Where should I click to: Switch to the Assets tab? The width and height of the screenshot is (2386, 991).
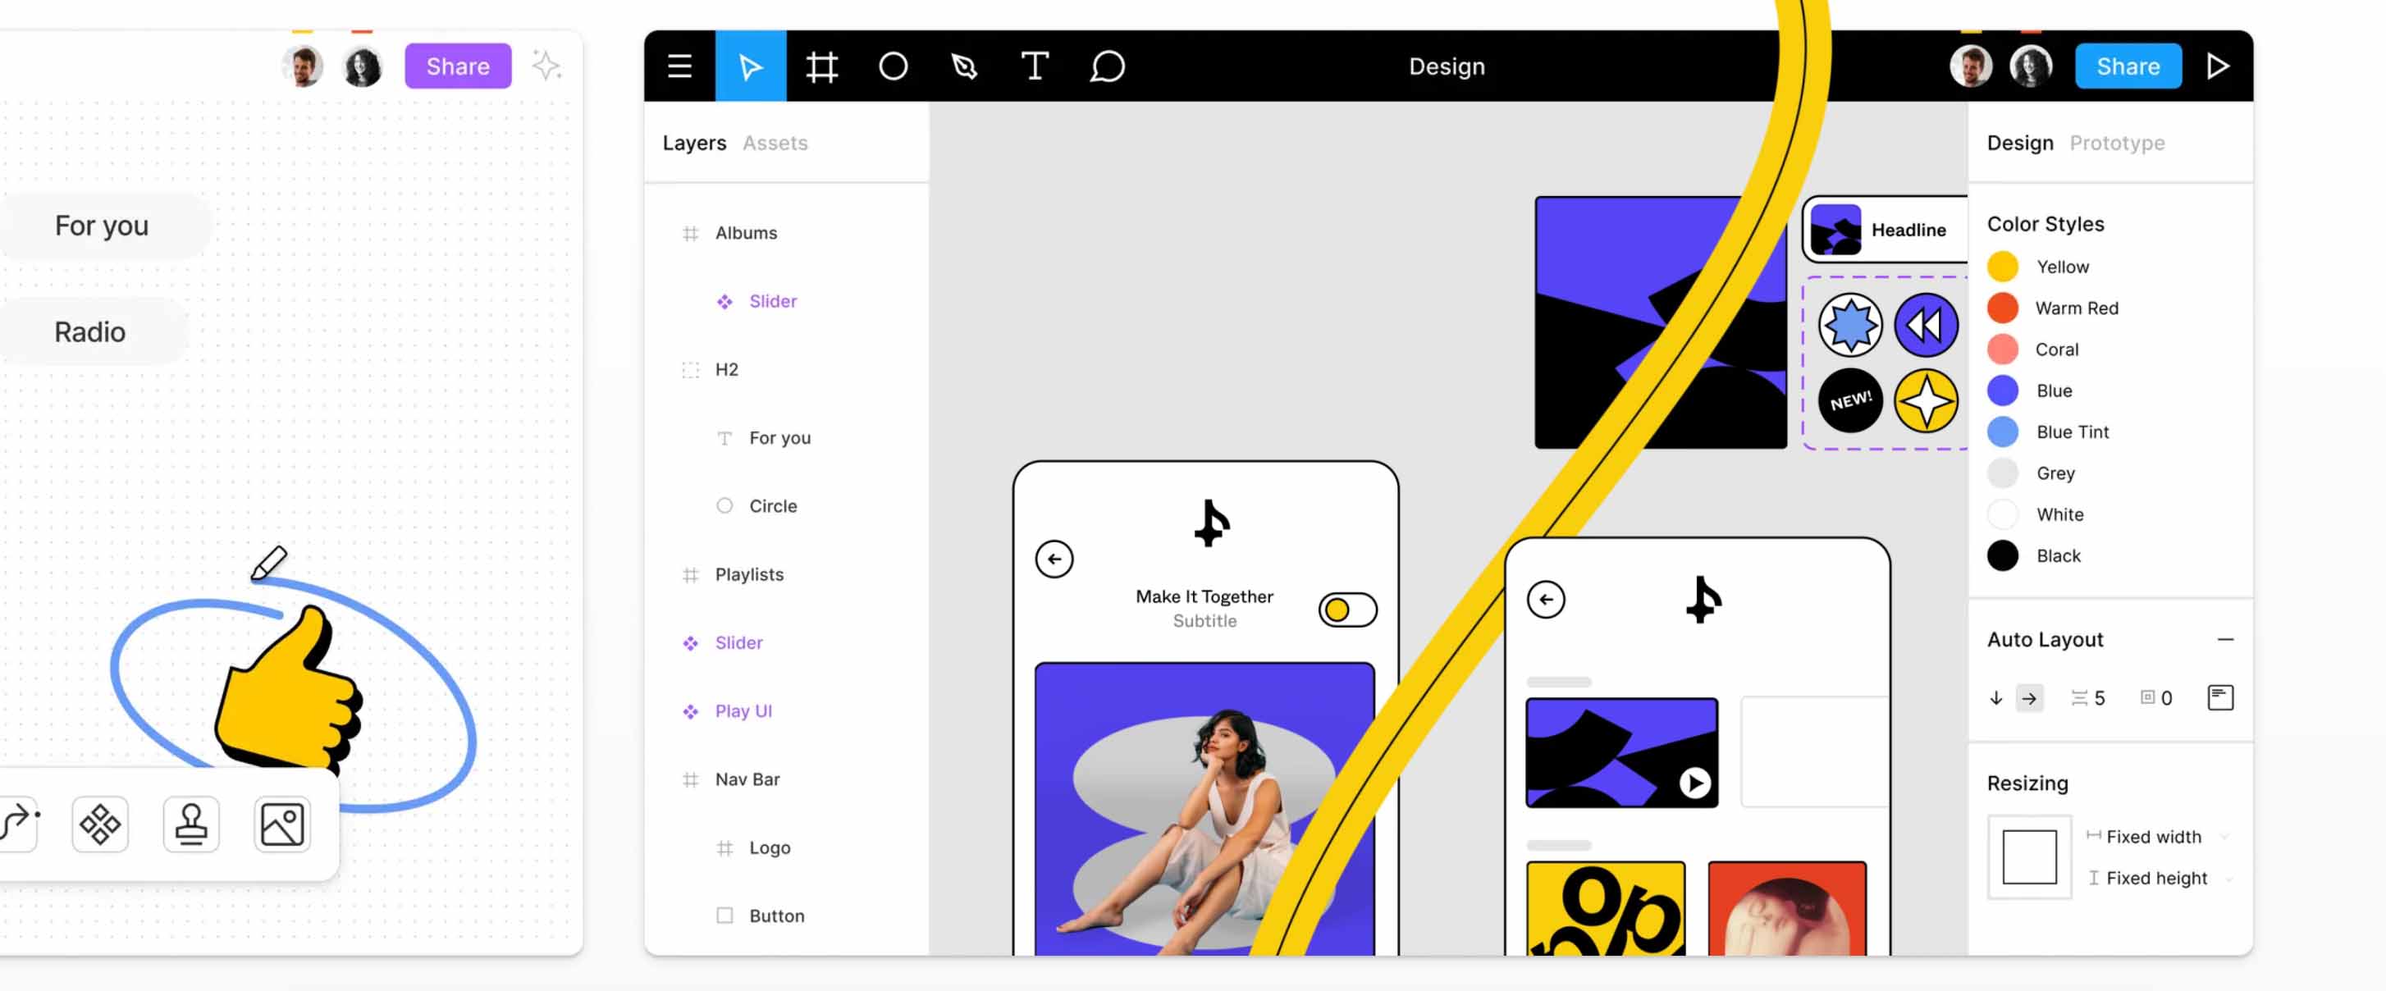point(775,143)
